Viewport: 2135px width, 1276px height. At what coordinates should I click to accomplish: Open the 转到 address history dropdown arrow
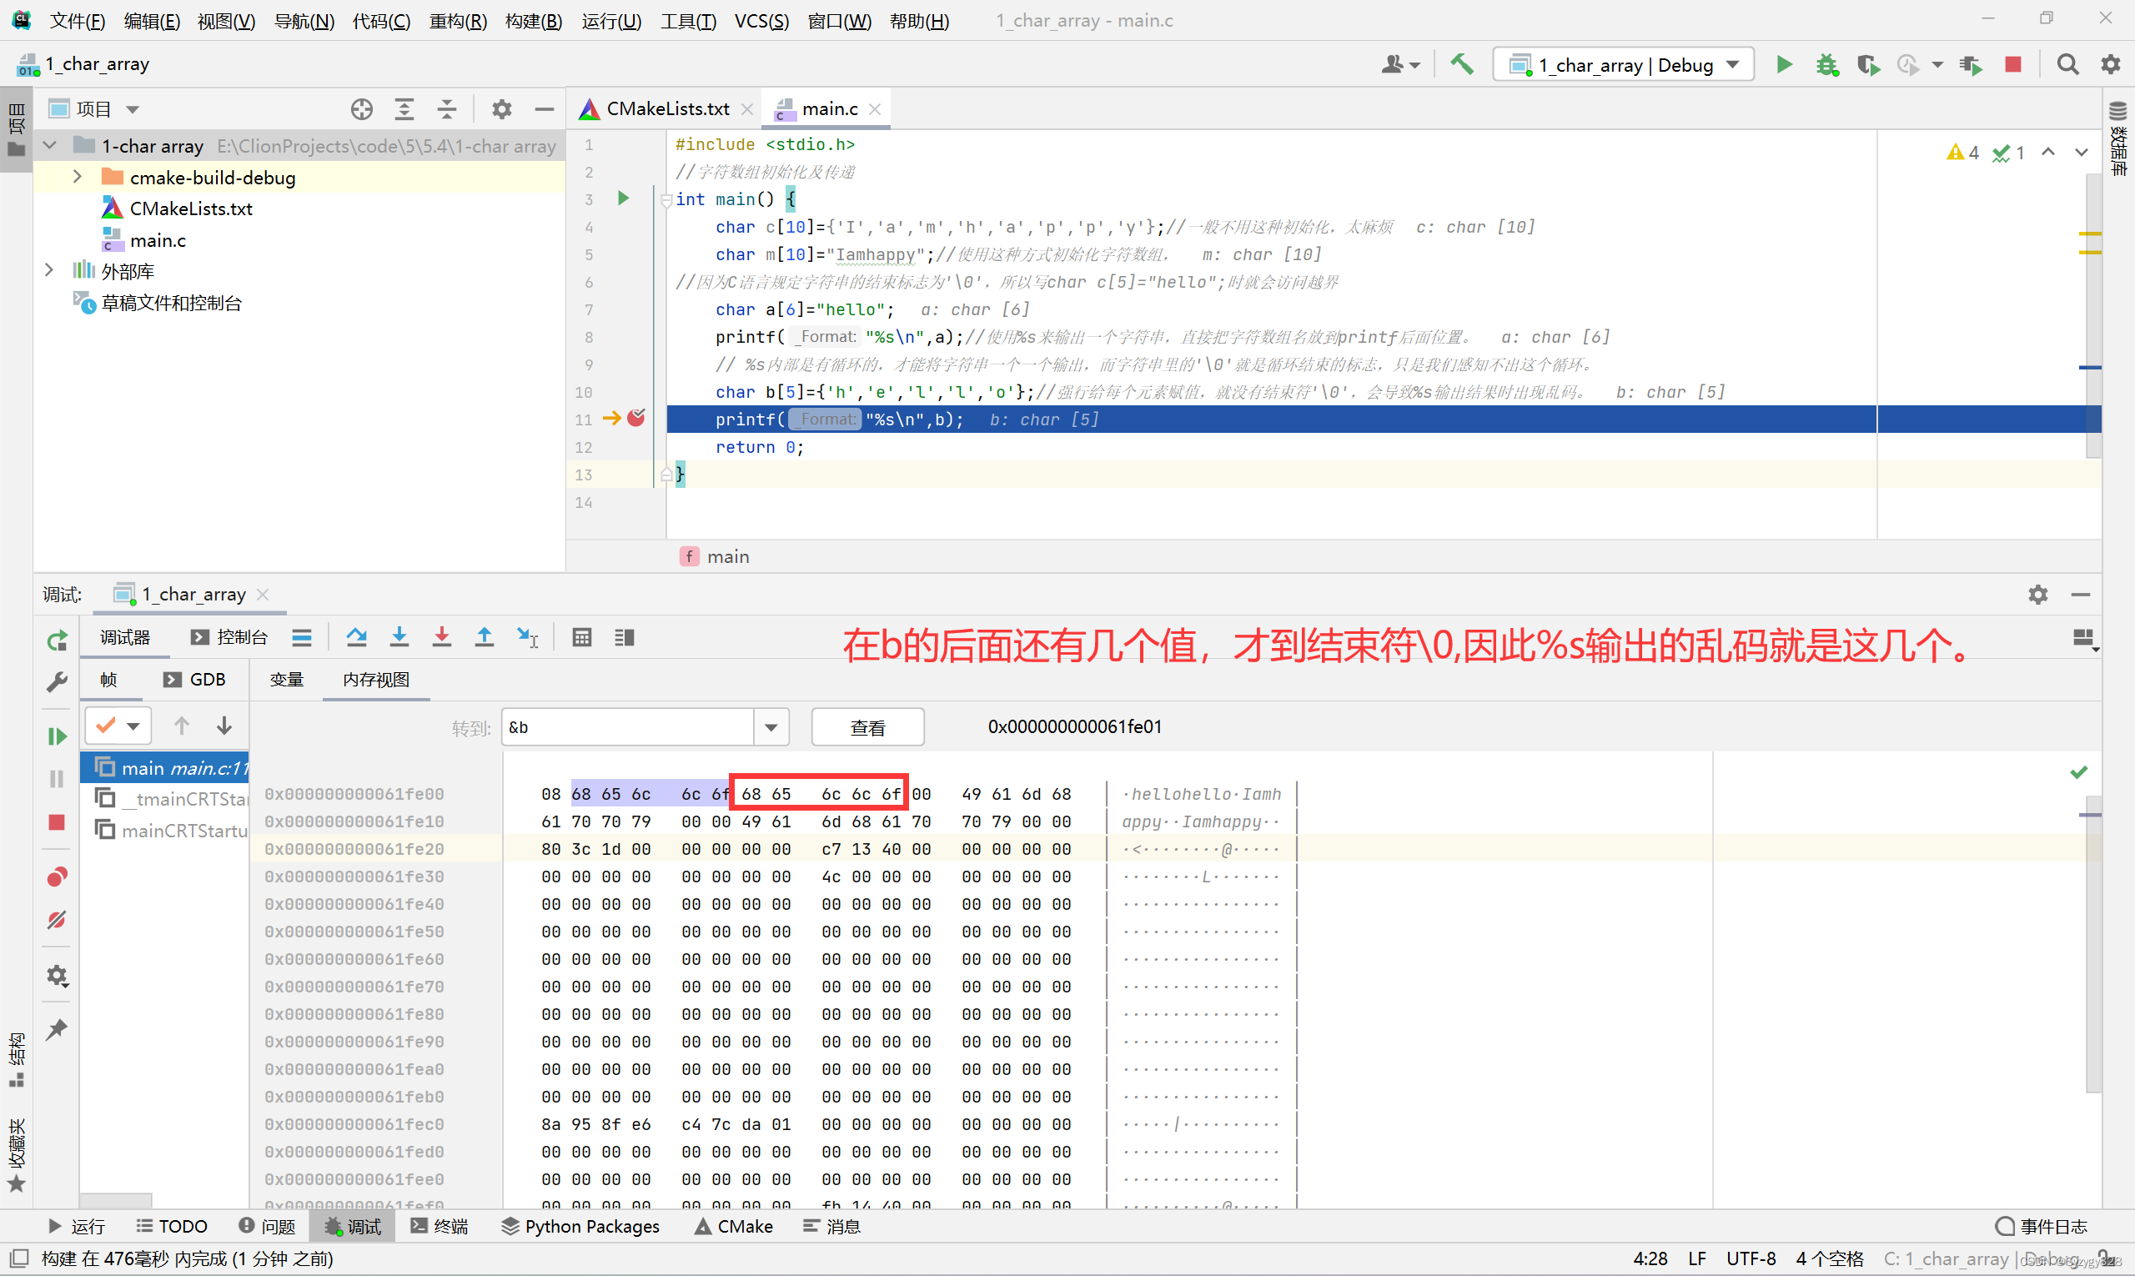point(771,727)
